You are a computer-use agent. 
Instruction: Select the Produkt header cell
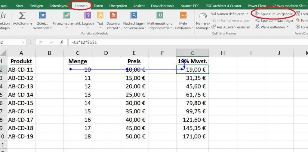pos(21,61)
